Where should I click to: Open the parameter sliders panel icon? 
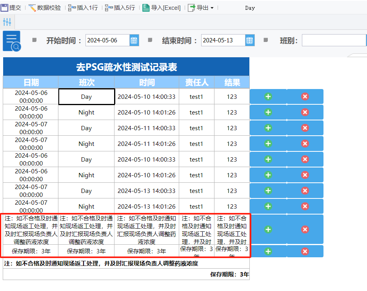(7, 22)
